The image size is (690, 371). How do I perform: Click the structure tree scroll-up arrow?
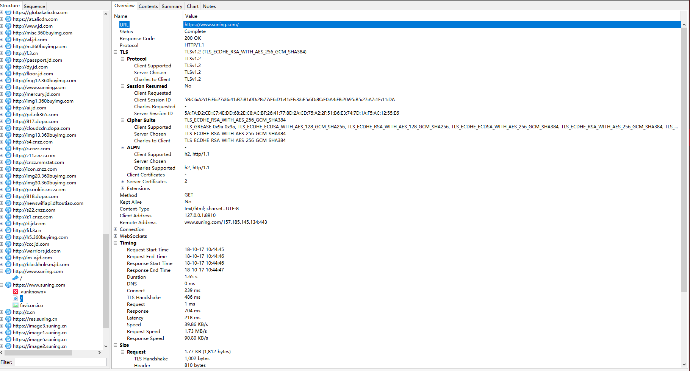(x=106, y=14)
